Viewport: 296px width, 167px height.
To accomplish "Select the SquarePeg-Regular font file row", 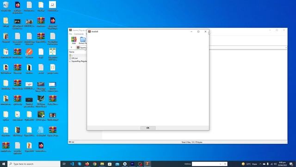I will click(78, 61).
